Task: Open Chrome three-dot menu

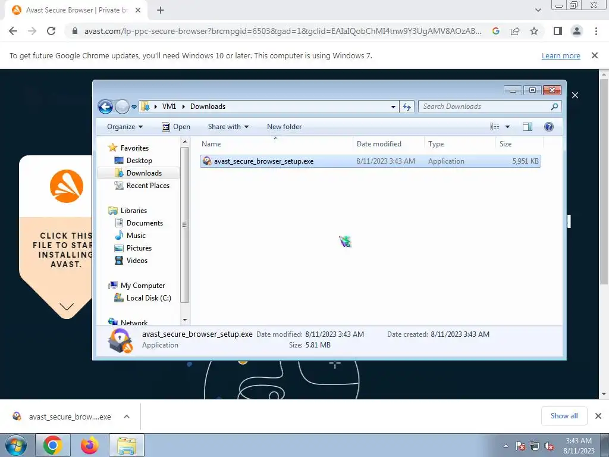Action: pos(596,31)
